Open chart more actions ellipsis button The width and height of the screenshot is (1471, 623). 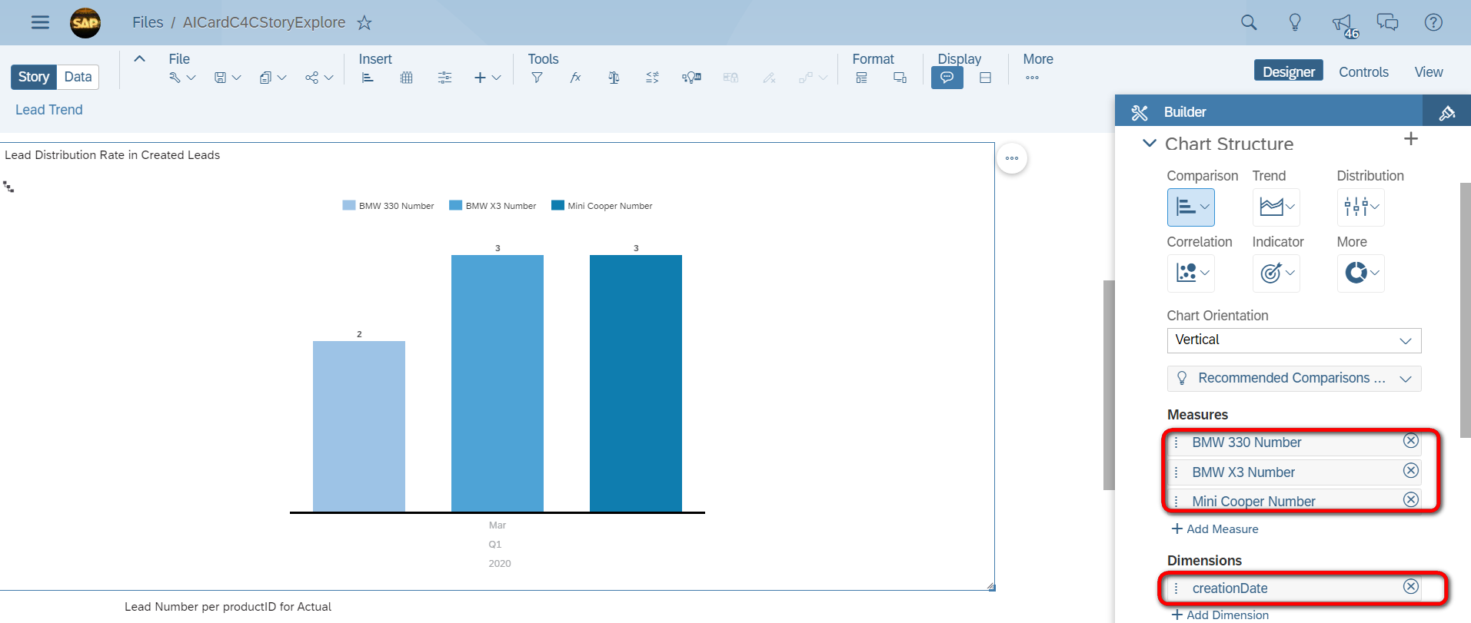(1012, 158)
